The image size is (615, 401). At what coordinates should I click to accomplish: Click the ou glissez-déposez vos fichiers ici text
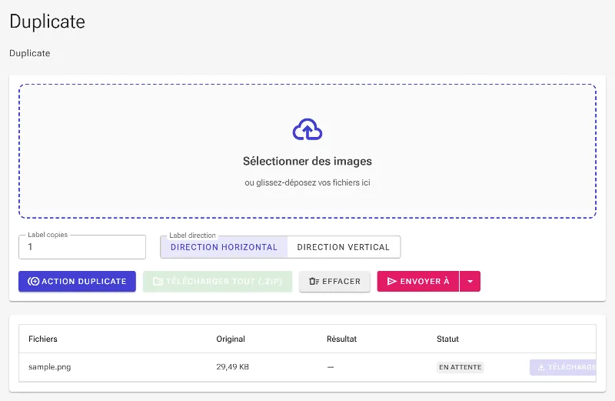(307, 182)
